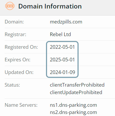Click the ns2.dns-parking.com name server
The height and width of the screenshot is (116, 115).
point(73,112)
